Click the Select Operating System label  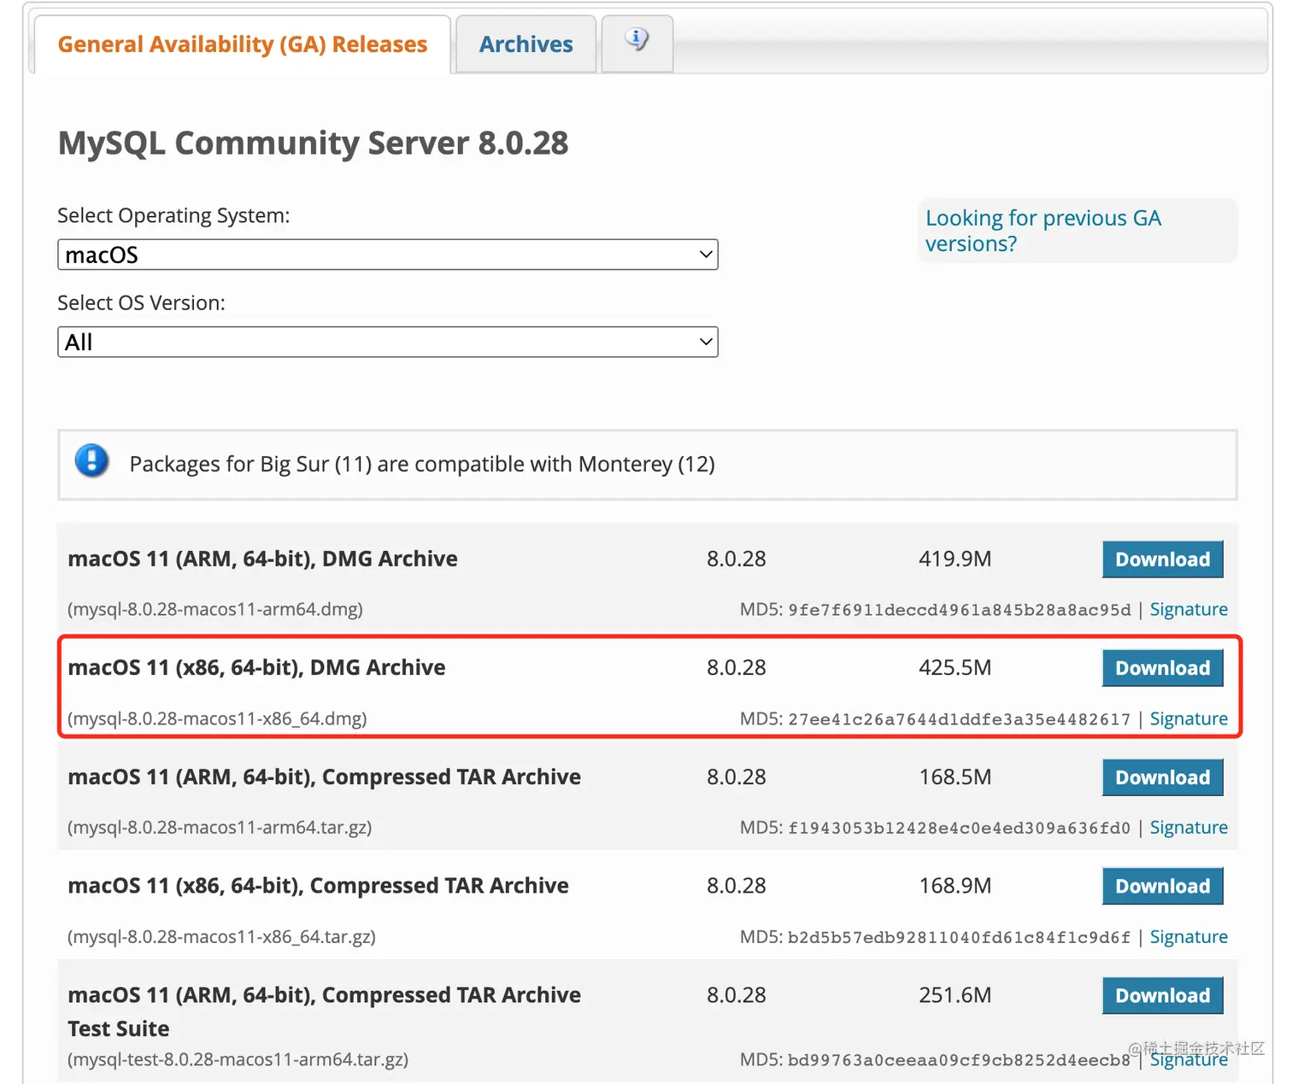pyautogui.click(x=173, y=215)
